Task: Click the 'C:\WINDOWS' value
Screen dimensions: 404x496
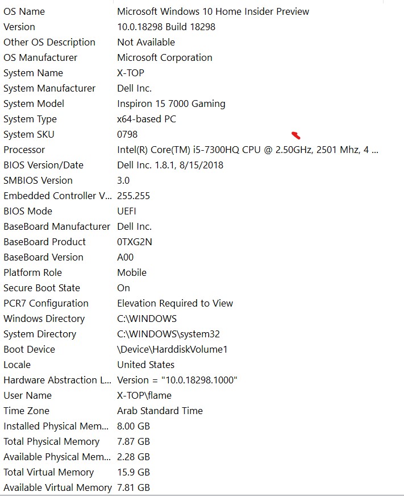Action: tap(147, 319)
